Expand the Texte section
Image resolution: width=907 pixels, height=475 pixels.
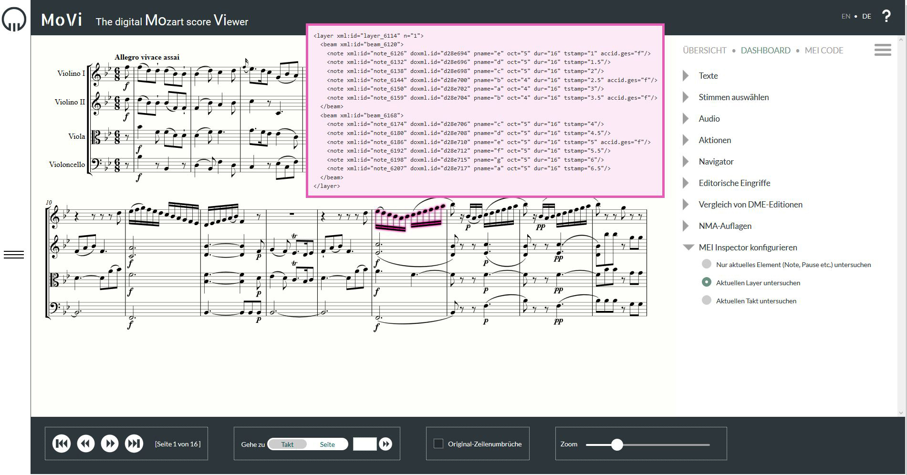coord(708,76)
